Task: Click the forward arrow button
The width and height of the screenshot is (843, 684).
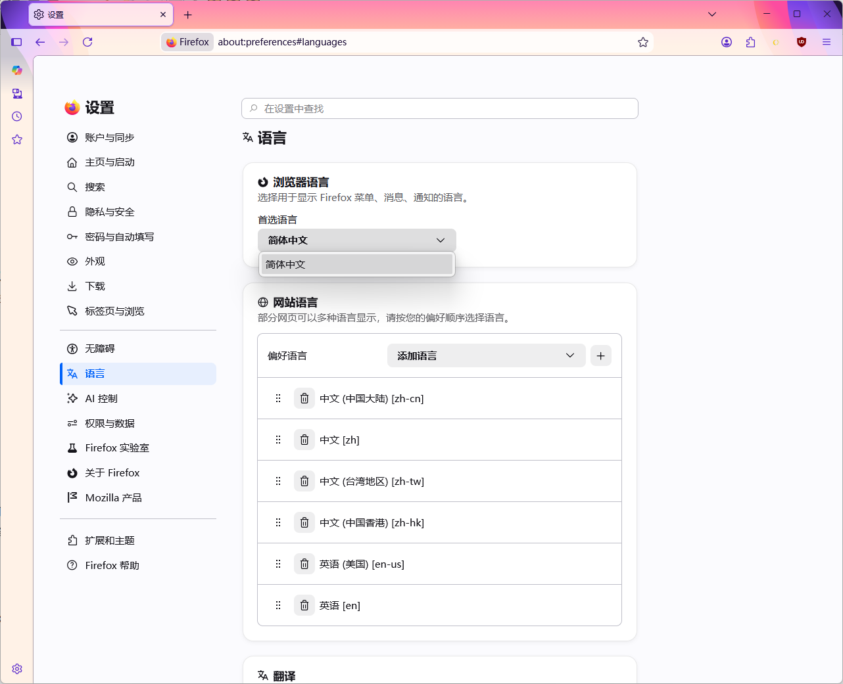Action: point(64,42)
